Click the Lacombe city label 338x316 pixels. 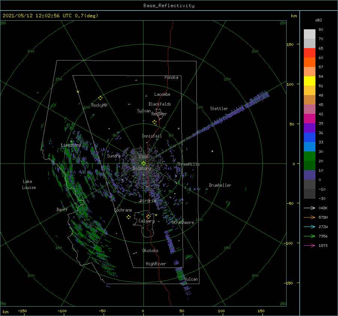tap(162, 94)
